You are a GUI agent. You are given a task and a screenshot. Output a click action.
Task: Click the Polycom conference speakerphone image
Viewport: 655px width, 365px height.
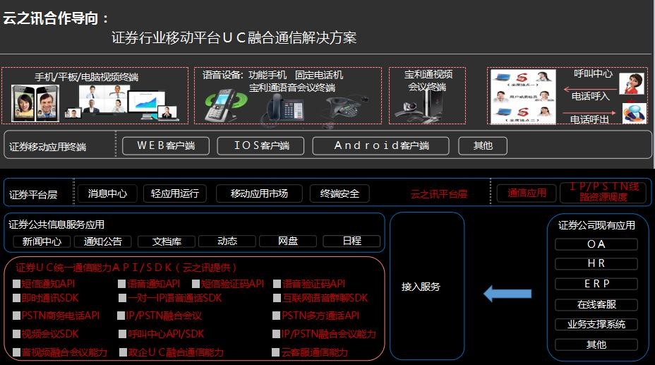(x=346, y=108)
